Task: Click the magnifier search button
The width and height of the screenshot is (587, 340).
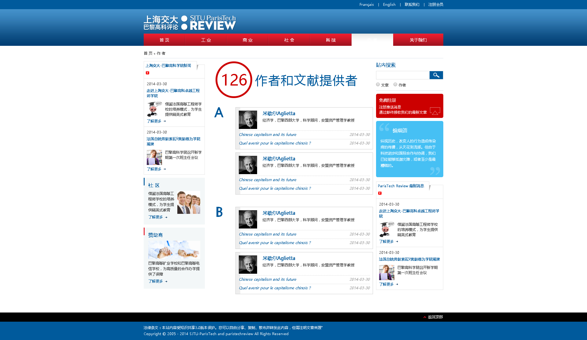Action: coord(436,75)
